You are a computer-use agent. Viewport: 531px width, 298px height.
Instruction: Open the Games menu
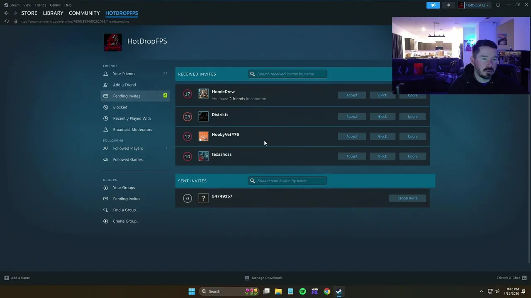pos(55,5)
